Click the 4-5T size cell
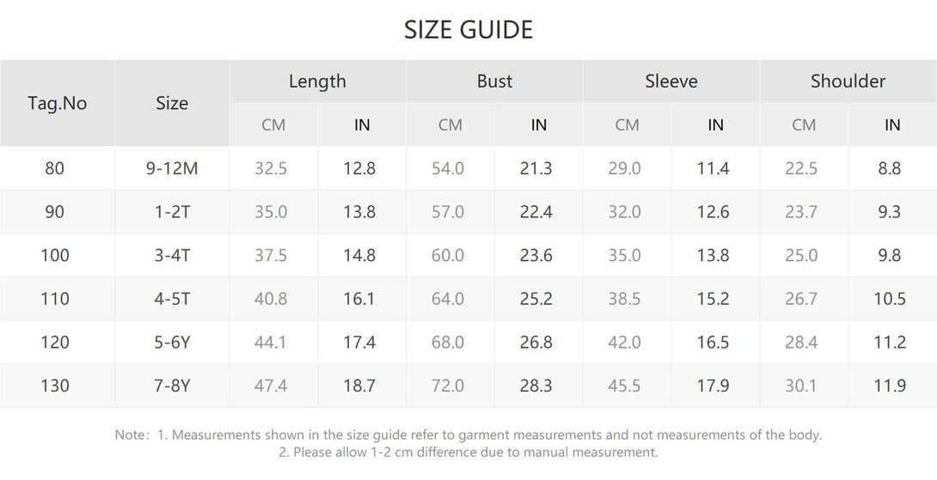Screen dimensions: 937x480 (172, 299)
